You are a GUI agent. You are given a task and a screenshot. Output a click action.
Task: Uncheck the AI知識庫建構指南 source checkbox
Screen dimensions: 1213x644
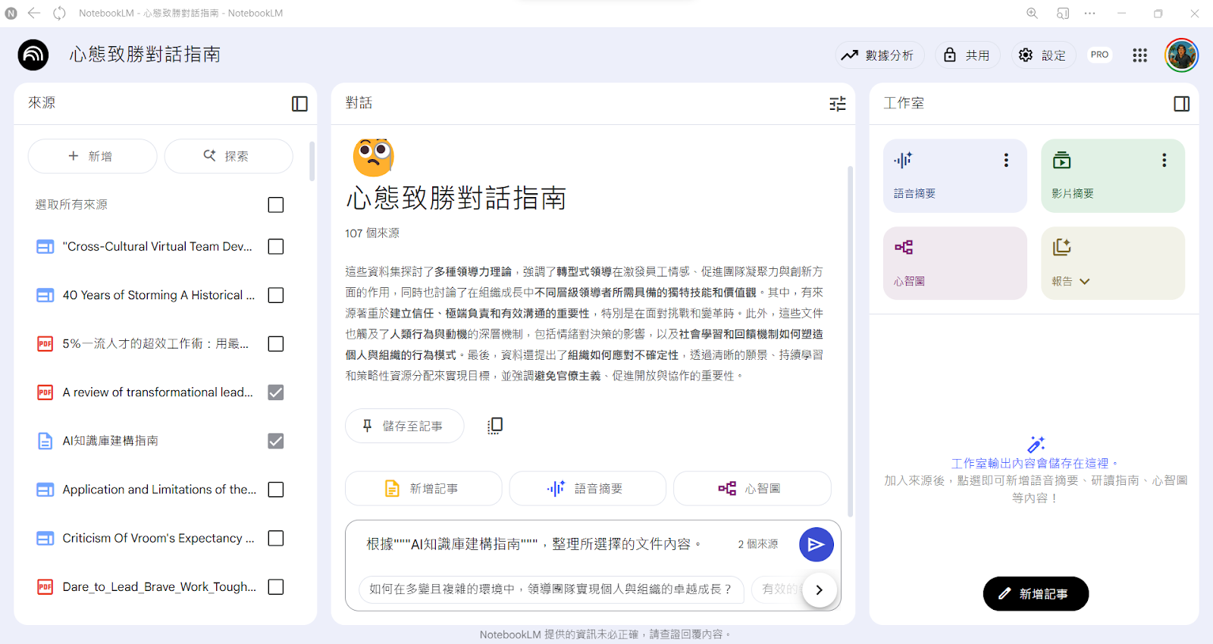(x=276, y=441)
